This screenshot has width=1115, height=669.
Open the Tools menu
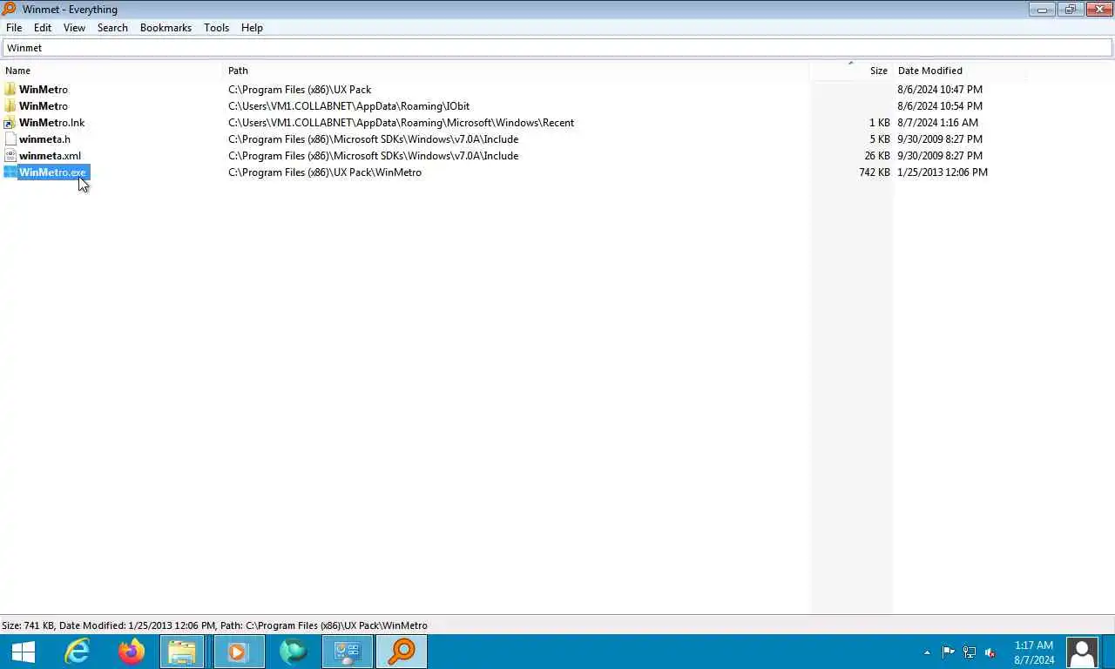click(216, 28)
